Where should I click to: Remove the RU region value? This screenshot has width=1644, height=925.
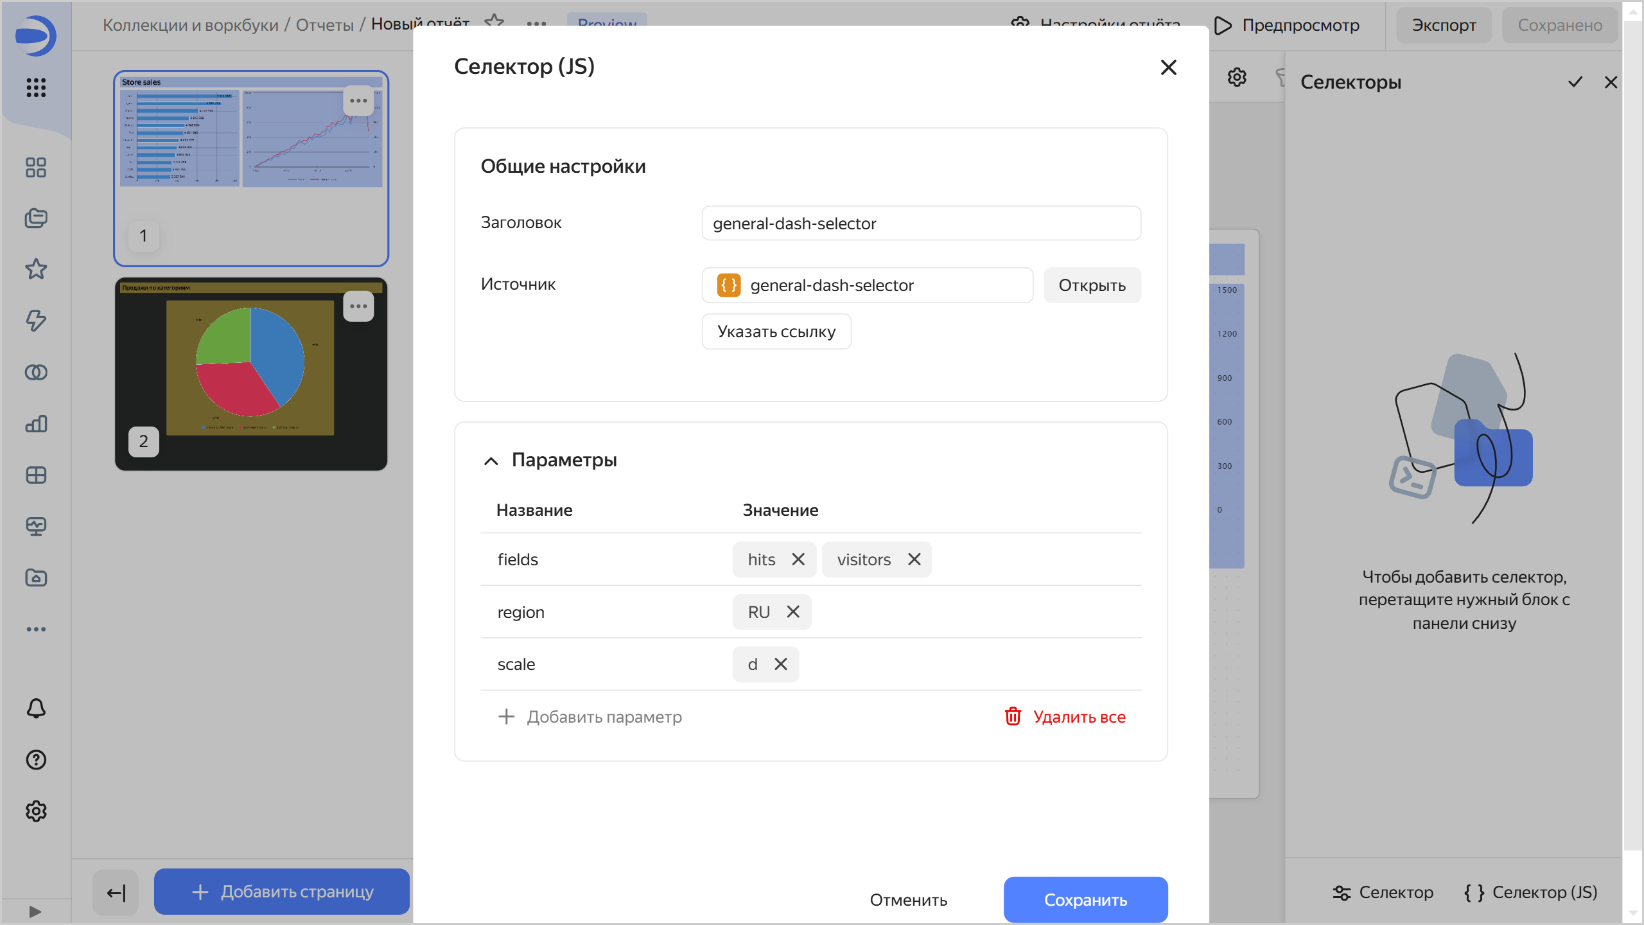point(793,612)
